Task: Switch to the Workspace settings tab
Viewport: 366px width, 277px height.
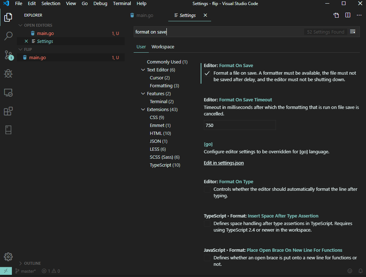Action: (162, 47)
